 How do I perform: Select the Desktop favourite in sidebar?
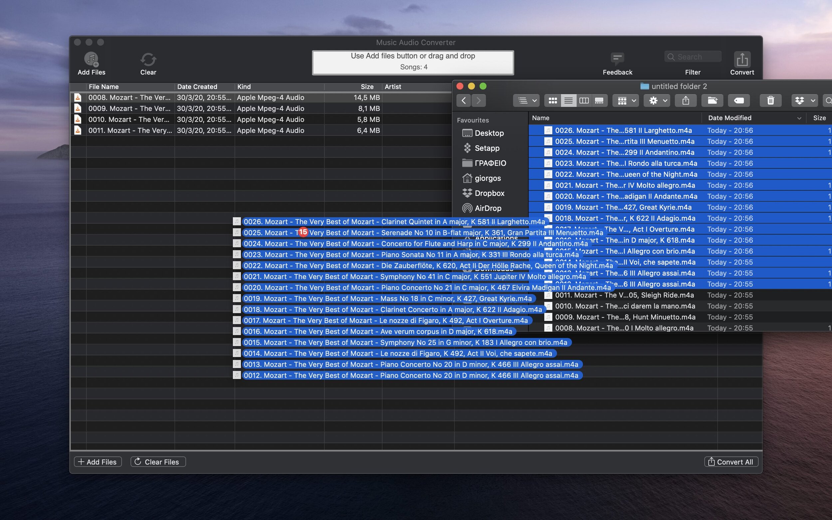point(489,132)
